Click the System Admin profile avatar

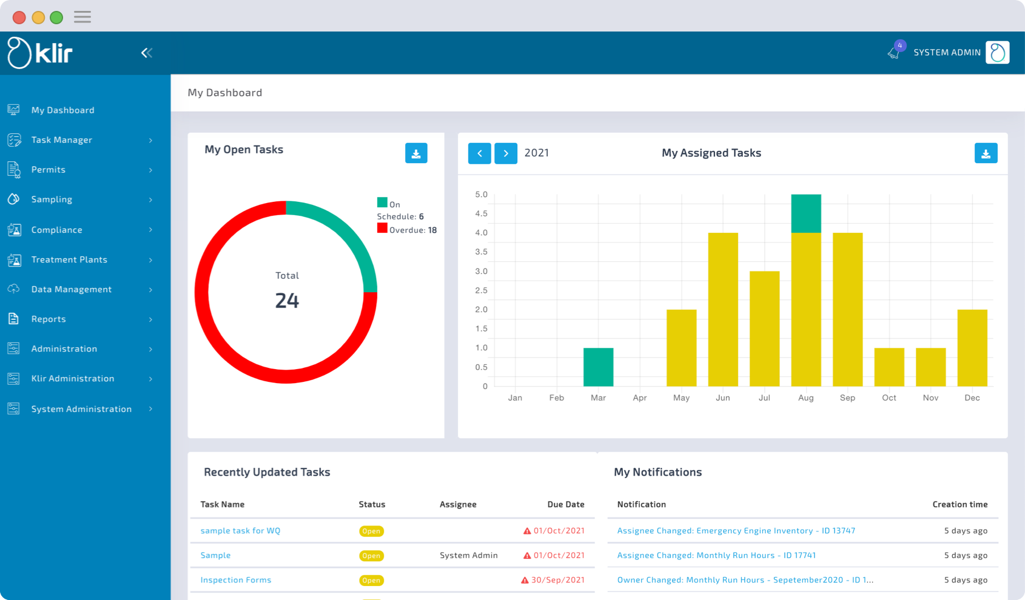(x=997, y=52)
